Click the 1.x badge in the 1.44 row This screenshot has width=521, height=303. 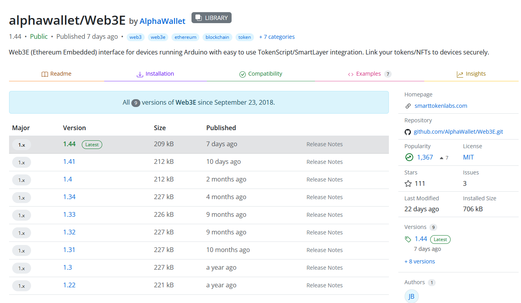tap(22, 145)
